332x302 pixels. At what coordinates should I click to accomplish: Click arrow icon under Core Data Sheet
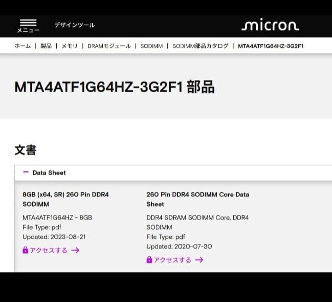pyautogui.click(x=199, y=260)
